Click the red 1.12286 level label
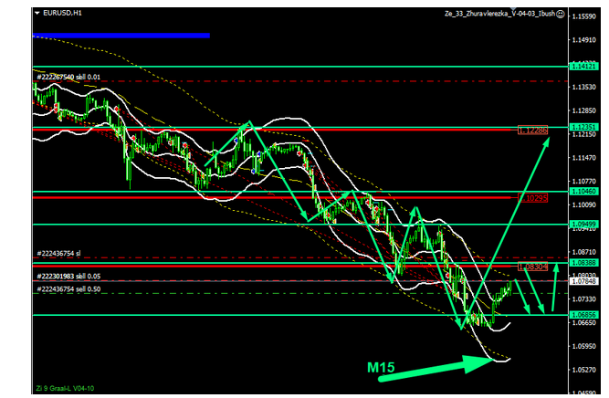This screenshot has height=398, width=609. 533,131
